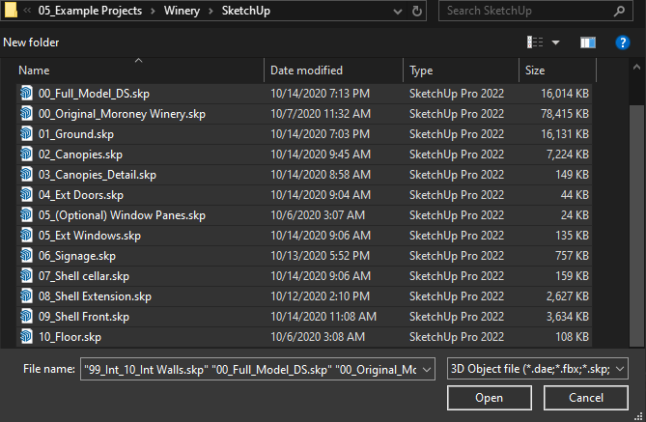Sort files by Size column header

pyautogui.click(x=535, y=70)
